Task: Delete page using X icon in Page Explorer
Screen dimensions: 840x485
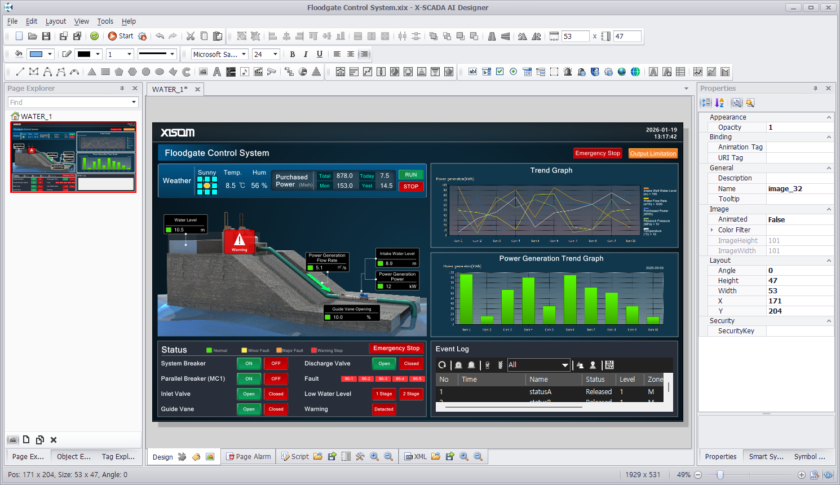Action: click(54, 440)
